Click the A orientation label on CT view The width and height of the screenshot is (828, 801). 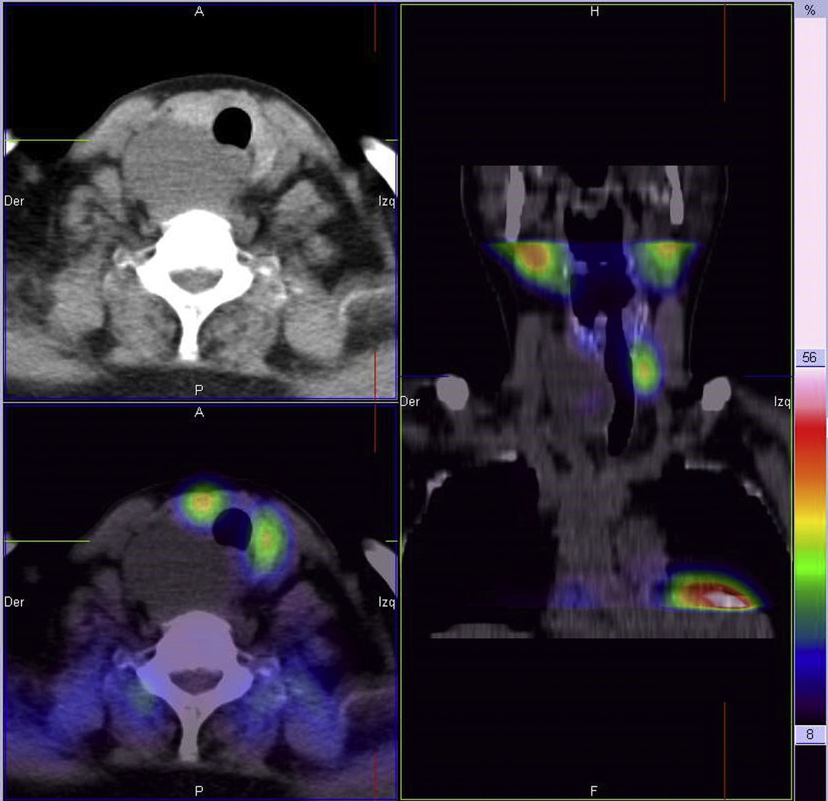[199, 11]
